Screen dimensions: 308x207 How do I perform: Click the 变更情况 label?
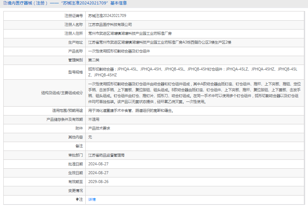tap(76, 190)
